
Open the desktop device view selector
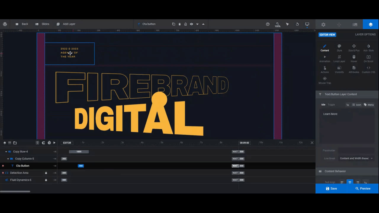[x=307, y=24]
